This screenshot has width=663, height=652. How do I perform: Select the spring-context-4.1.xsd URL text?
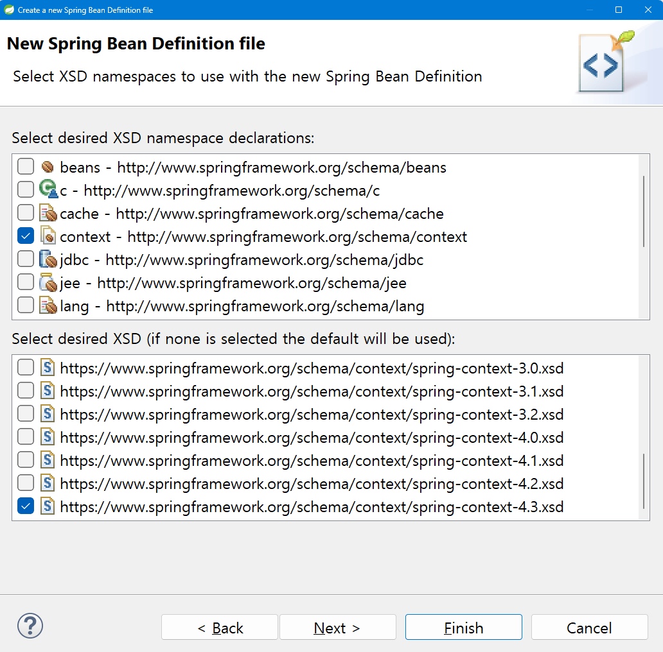(x=312, y=461)
